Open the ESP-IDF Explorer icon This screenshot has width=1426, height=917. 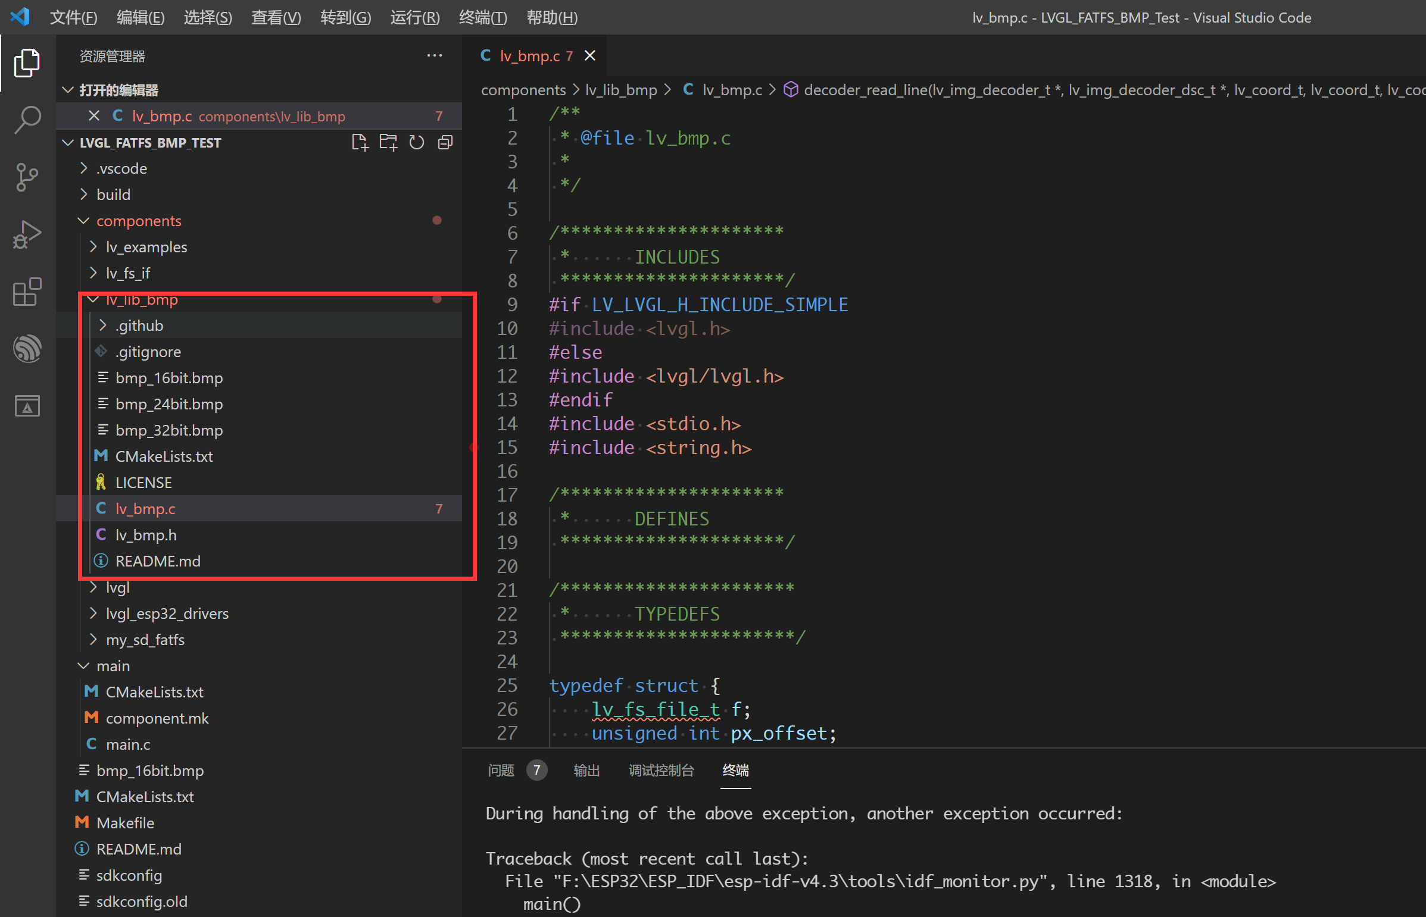pyautogui.click(x=27, y=348)
